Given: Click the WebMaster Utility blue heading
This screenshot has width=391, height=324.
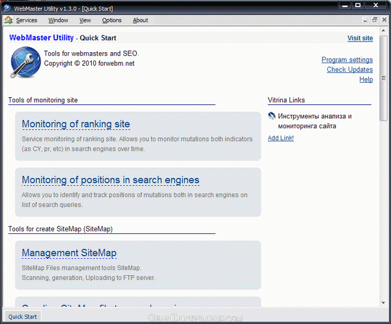Looking at the screenshot, I should [x=42, y=38].
